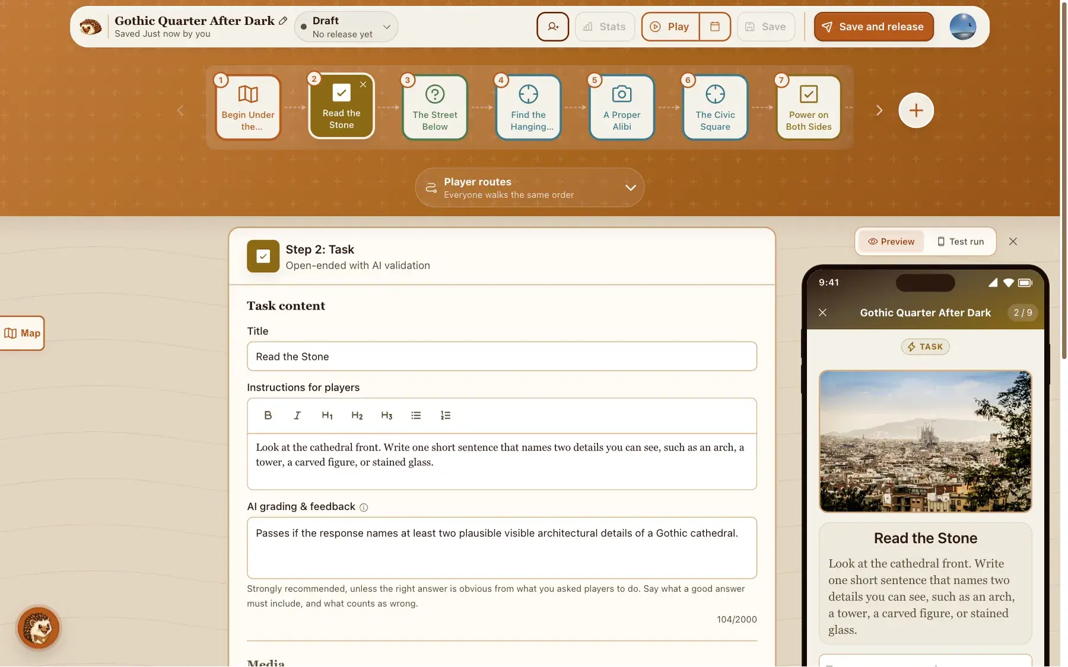
Task: Select step 4 Find the Hanging... card
Action: pyautogui.click(x=528, y=107)
